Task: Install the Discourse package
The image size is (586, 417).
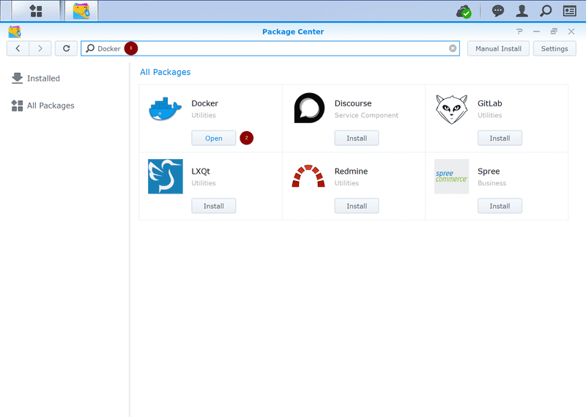Action: (357, 138)
